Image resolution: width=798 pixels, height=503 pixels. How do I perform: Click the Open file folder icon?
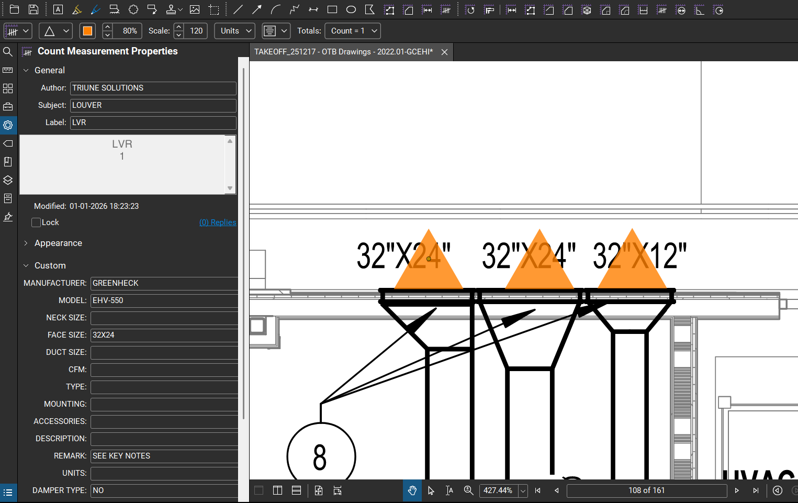click(15, 9)
